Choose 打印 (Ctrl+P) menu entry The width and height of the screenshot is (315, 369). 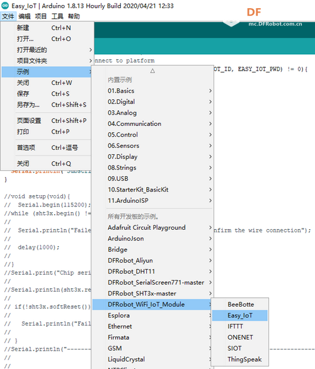click(47, 132)
